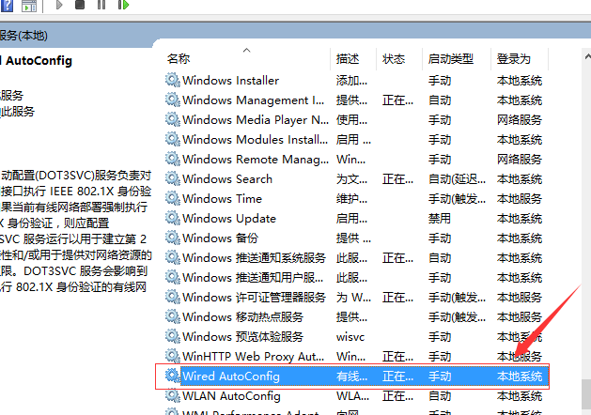This screenshot has width=591, height=415.
Task: Click the Windows Update gear icon
Action: 172,219
